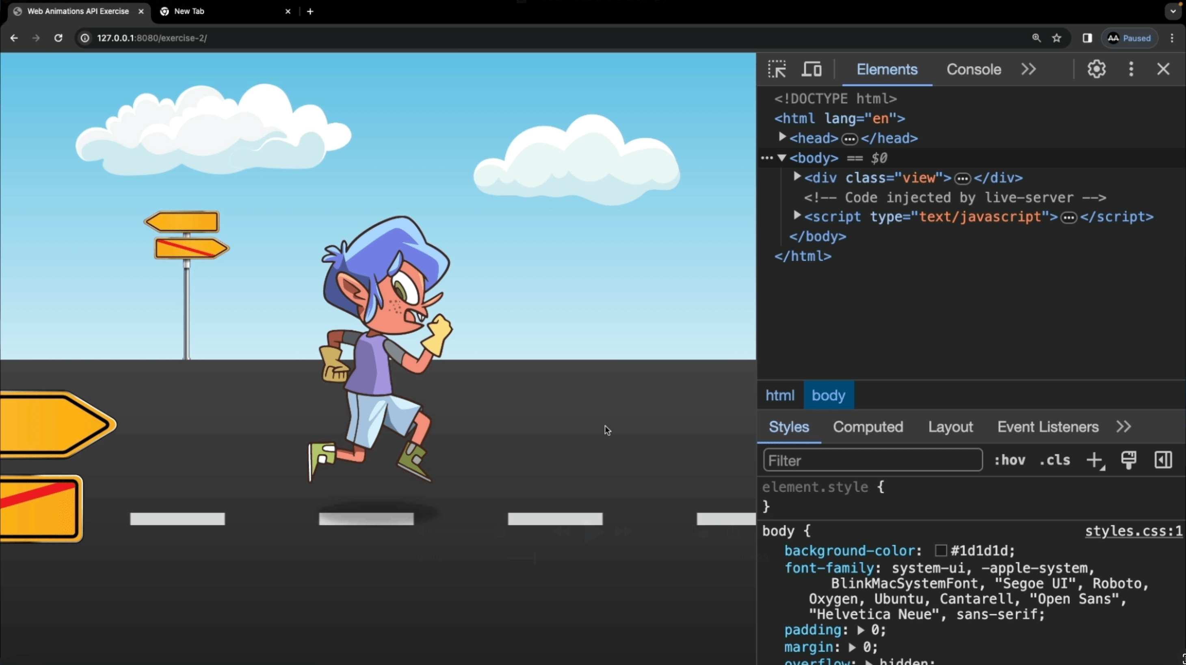1186x665 pixels.
Task: Select the live-server comment node
Action: pyautogui.click(x=955, y=197)
